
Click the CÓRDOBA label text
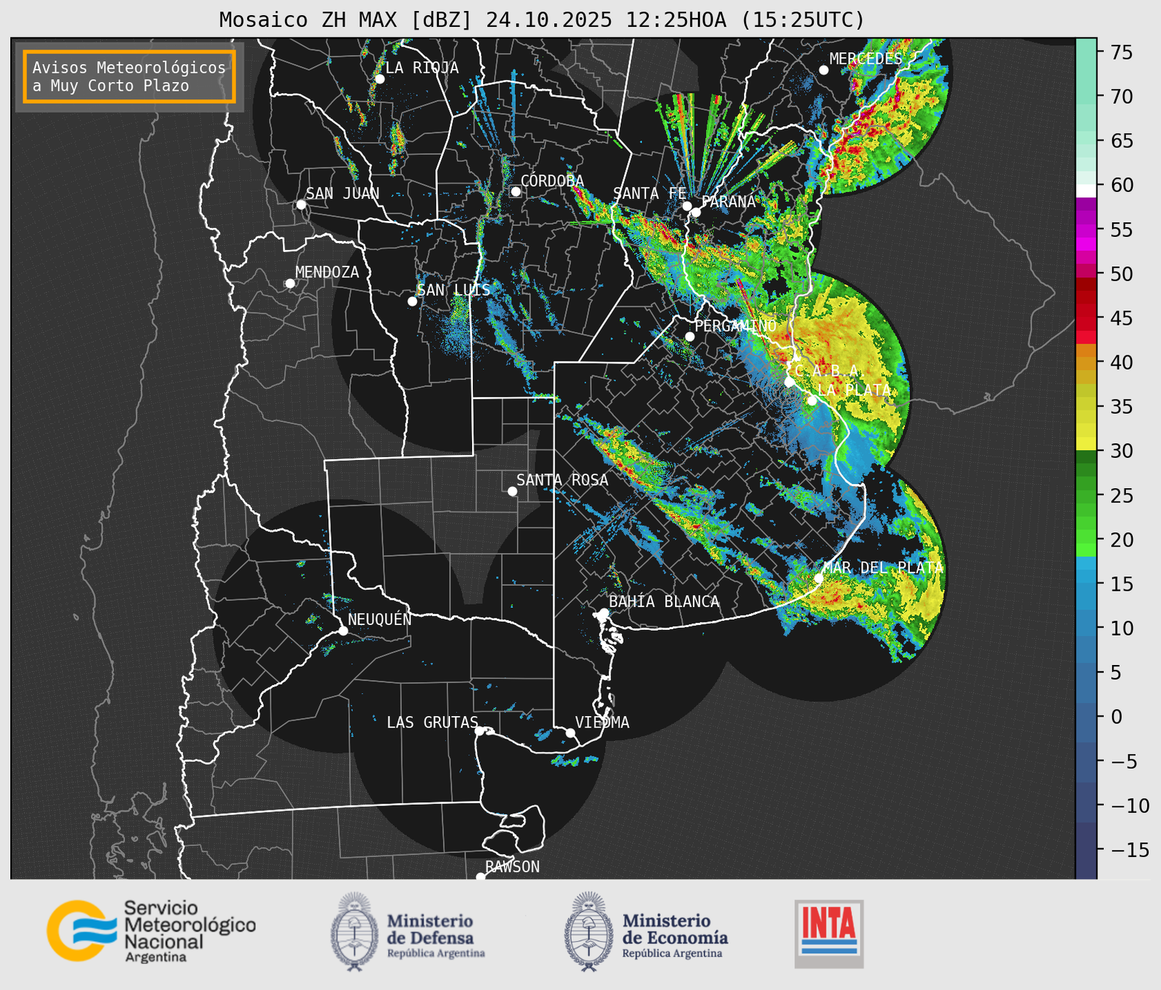(552, 180)
